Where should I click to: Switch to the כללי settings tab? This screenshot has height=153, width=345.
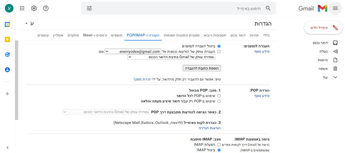[266, 35]
